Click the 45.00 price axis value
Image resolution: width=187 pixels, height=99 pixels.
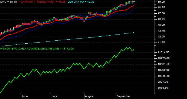click(161, 25)
